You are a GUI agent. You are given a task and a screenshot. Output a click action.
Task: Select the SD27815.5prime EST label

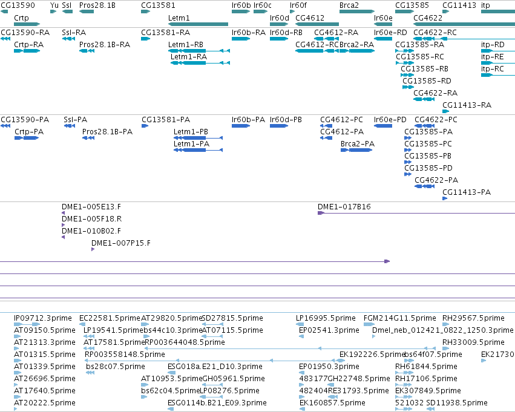[x=232, y=318]
